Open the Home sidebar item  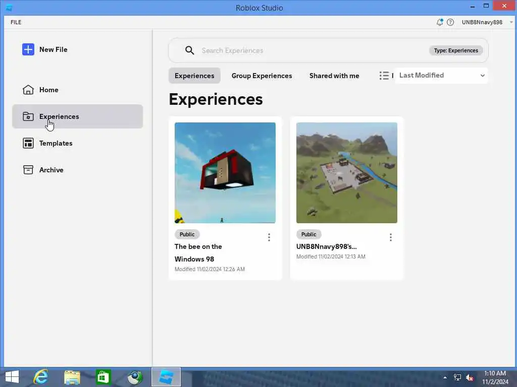77,90
